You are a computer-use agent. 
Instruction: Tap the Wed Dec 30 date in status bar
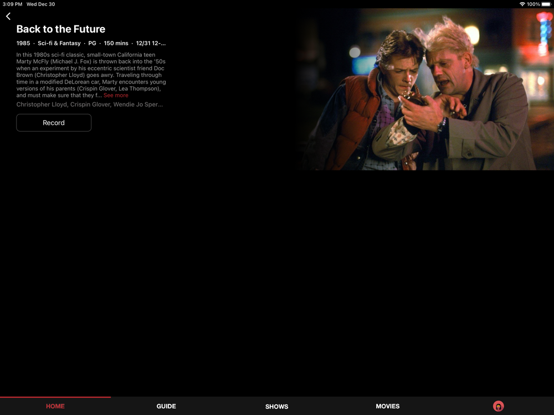[40, 4]
